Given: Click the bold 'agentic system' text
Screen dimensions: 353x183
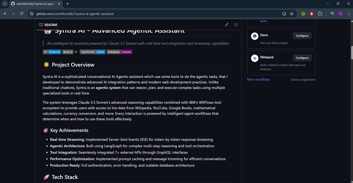Looking at the screenshot, I should pyautogui.click(x=109, y=88).
